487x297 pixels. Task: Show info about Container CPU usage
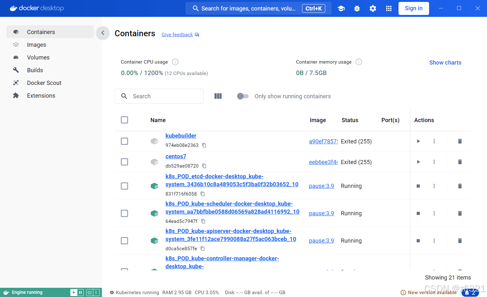click(x=175, y=62)
